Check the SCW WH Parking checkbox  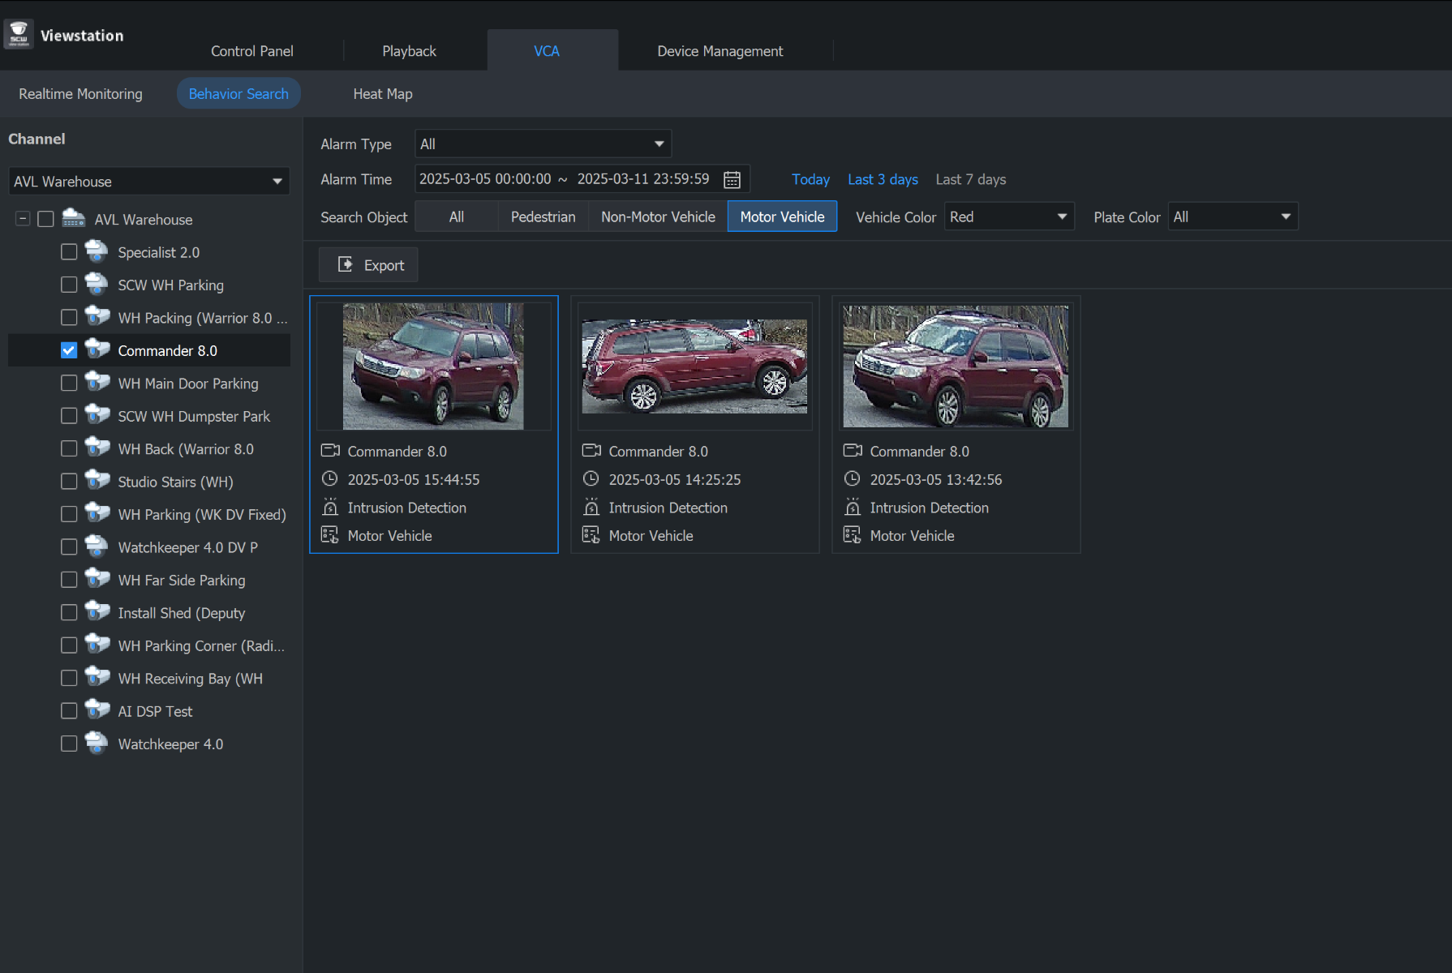(69, 285)
